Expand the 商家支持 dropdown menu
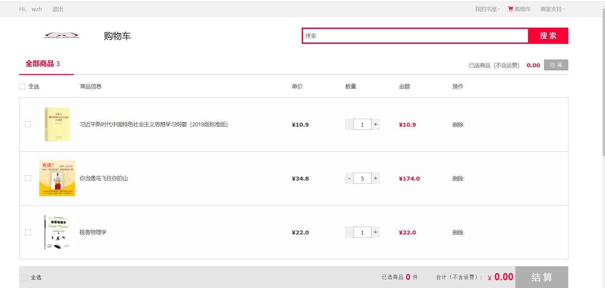Image resolution: width=605 pixels, height=288 pixels. pyautogui.click(x=553, y=9)
